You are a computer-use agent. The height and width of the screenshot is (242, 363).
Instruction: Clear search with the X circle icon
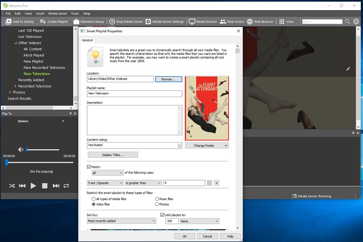pyautogui.click(x=356, y=21)
